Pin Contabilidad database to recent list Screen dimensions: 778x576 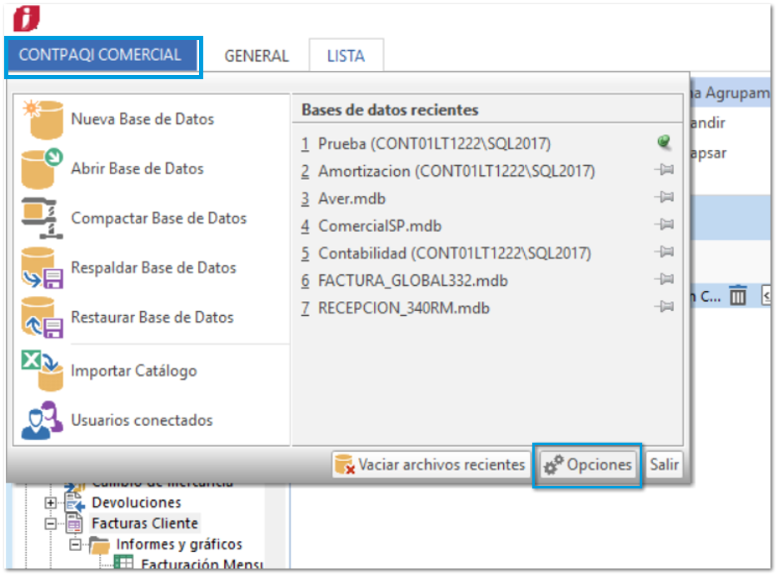pyautogui.click(x=664, y=253)
